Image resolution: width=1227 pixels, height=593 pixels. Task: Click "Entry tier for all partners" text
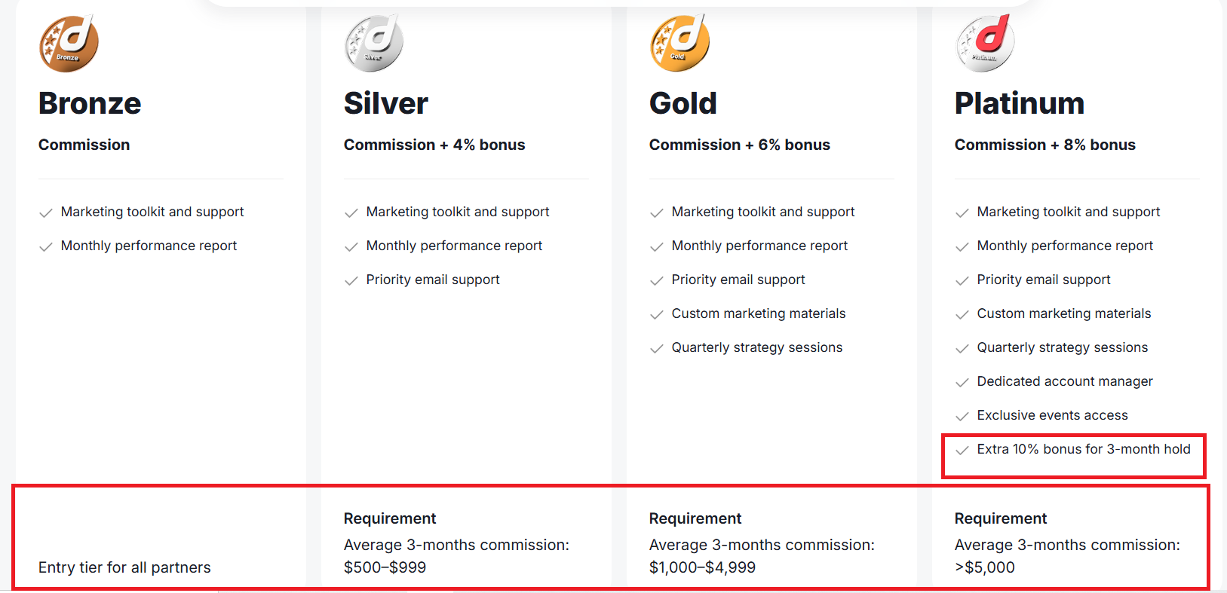tap(124, 567)
